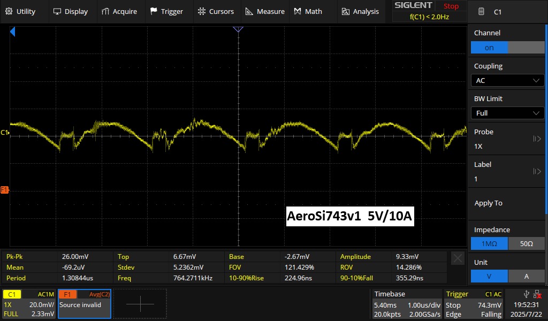Click the Pk-Pk 26.00mV value
Viewport: 548px width, 321px height.
75,256
